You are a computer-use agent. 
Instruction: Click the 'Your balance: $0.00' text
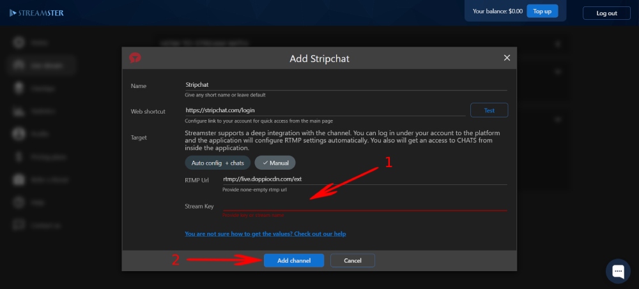pos(498,11)
